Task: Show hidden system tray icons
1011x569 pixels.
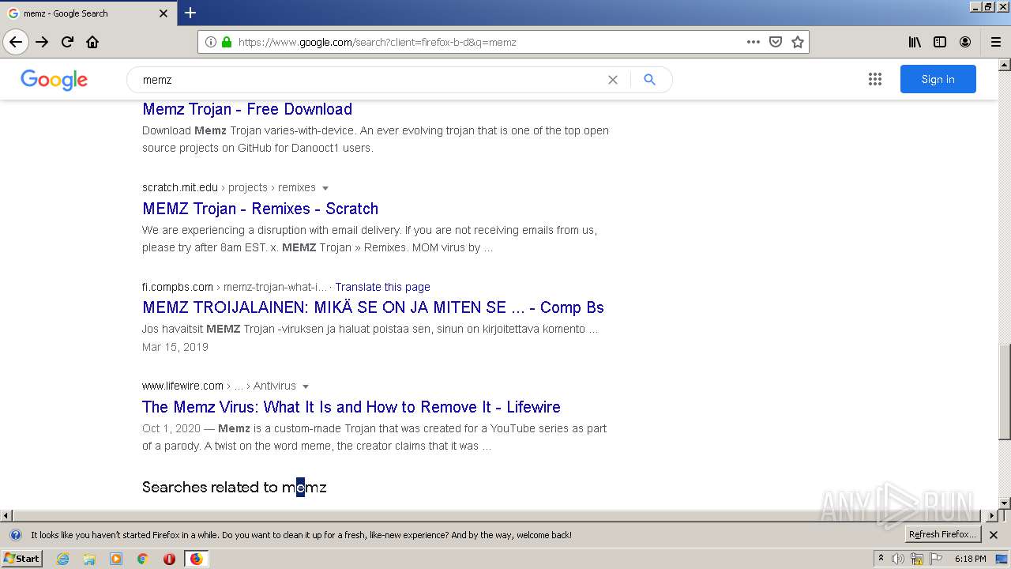Action: 881,558
